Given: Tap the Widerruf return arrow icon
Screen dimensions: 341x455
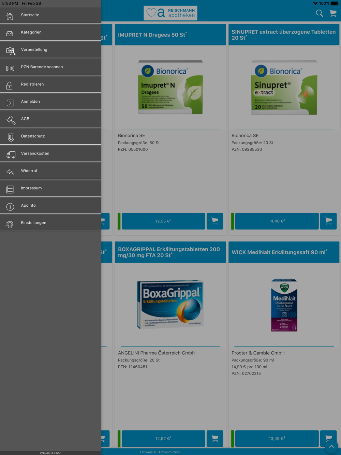Looking at the screenshot, I should coord(10,172).
